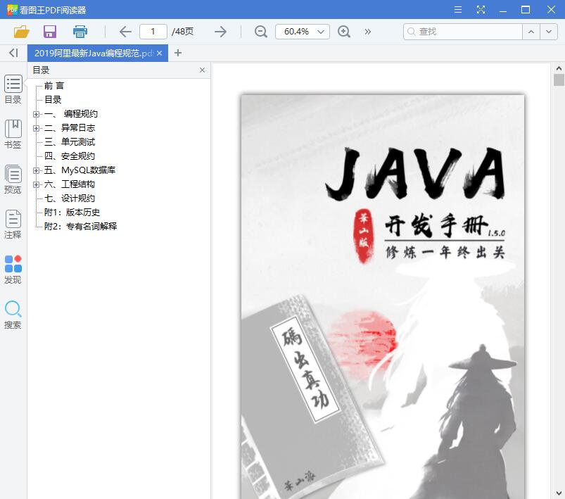The image size is (565, 499).
Task: Click the vertical scrollbar thumb
Action: [559, 80]
